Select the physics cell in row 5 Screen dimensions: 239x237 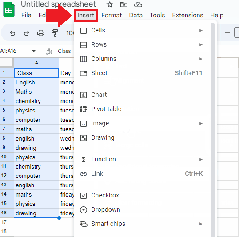(36, 110)
